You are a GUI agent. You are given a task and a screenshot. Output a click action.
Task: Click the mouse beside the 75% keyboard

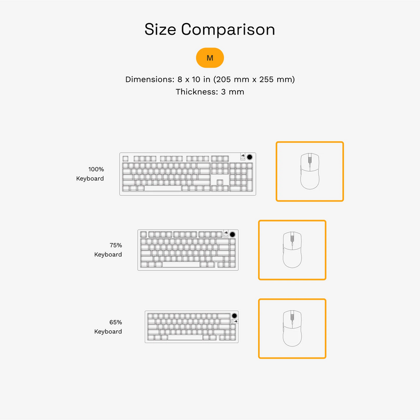pos(292,250)
